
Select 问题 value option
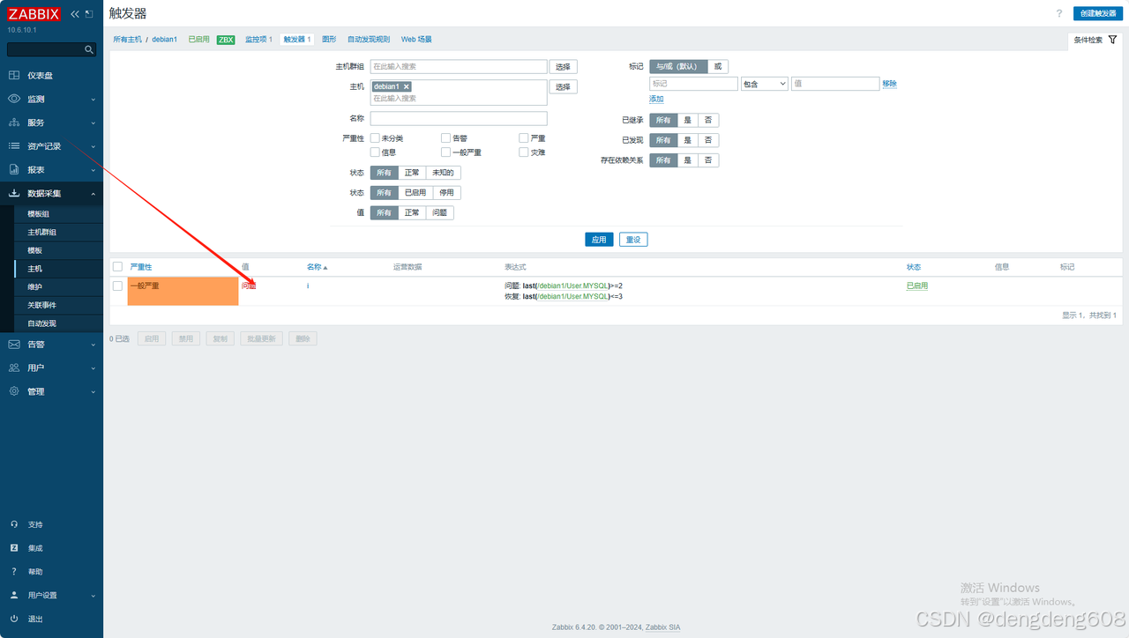438,212
